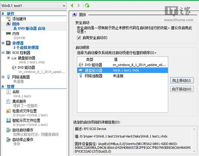Expand the 网络适配器 node
The width and height of the screenshot is (199, 156).
3,77
